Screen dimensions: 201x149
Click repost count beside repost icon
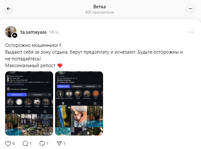click(47, 144)
